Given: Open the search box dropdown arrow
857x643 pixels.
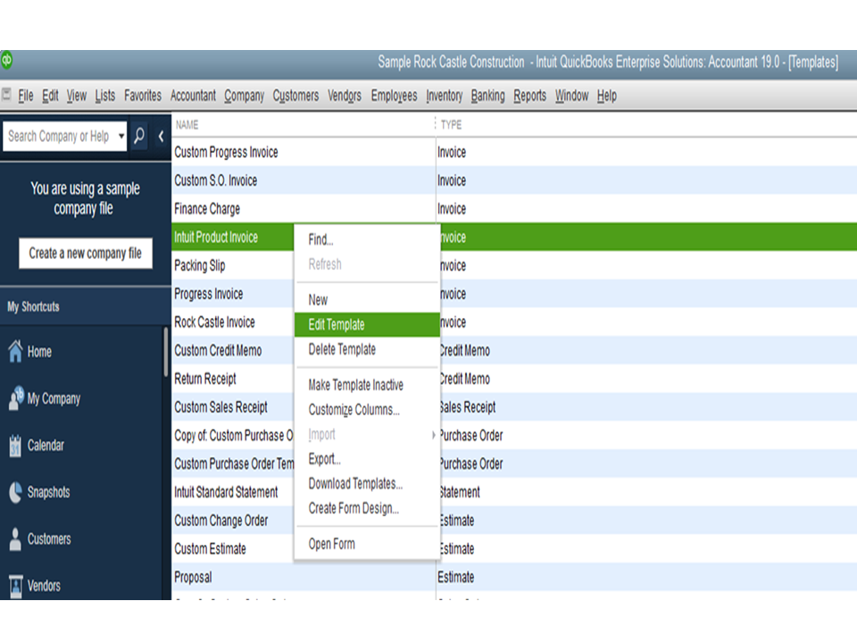Looking at the screenshot, I should coord(121,136).
